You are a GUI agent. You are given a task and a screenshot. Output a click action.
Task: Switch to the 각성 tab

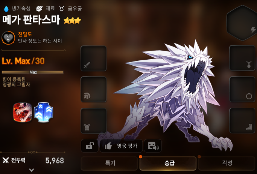coord(227,163)
